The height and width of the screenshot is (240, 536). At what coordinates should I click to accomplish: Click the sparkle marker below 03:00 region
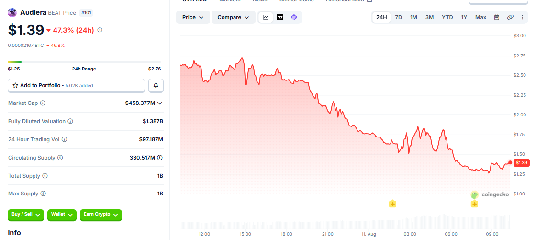pos(393,204)
